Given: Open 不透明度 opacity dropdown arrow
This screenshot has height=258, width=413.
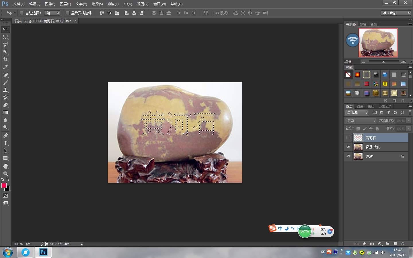Looking at the screenshot, I should coord(409,121).
